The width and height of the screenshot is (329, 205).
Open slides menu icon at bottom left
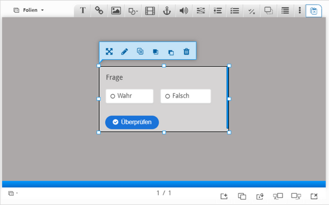(12, 193)
